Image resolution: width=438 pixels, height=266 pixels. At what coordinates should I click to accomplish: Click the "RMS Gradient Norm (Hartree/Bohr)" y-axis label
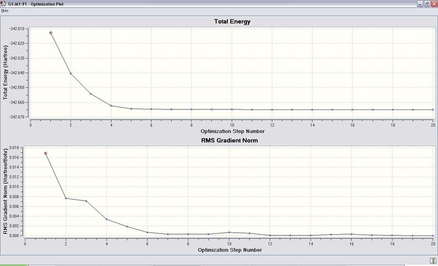tap(5, 192)
